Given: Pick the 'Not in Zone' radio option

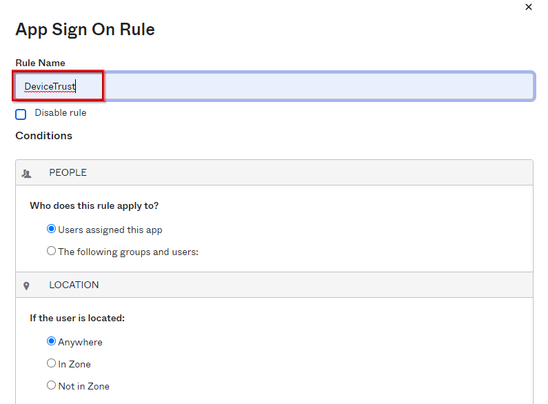Looking at the screenshot, I should (x=51, y=385).
